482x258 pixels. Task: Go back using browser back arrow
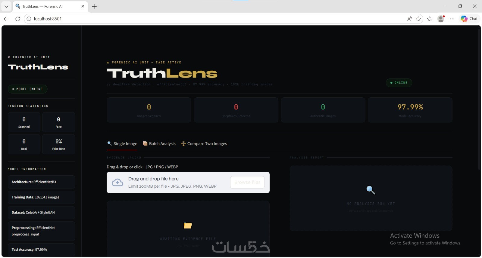[x=6, y=19]
